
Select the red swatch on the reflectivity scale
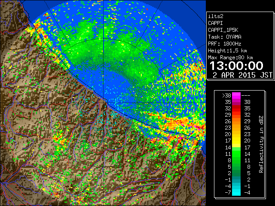(x=236, y=109)
